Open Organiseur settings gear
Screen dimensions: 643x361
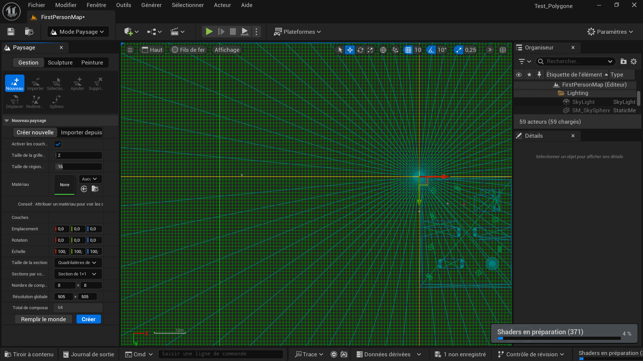[634, 61]
